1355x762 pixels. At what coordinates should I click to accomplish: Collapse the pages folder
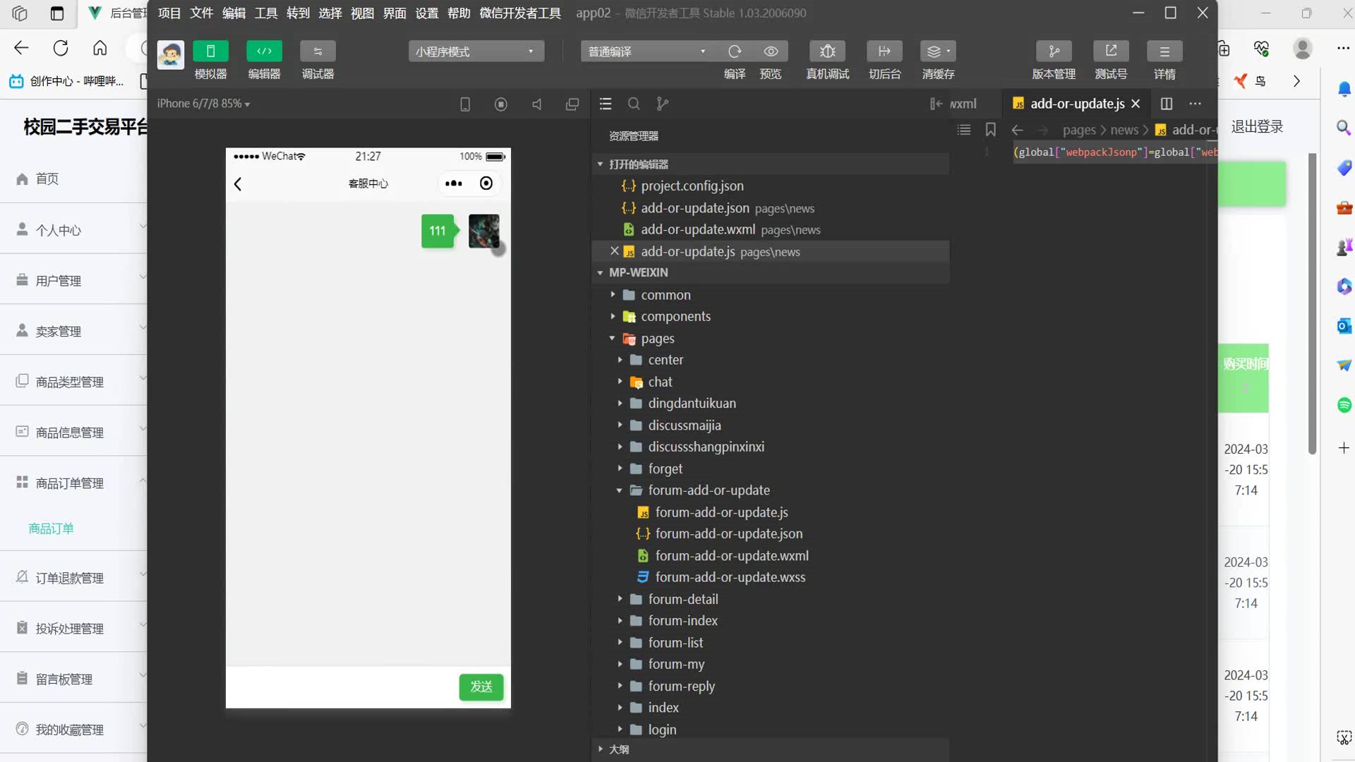[x=771, y=339]
